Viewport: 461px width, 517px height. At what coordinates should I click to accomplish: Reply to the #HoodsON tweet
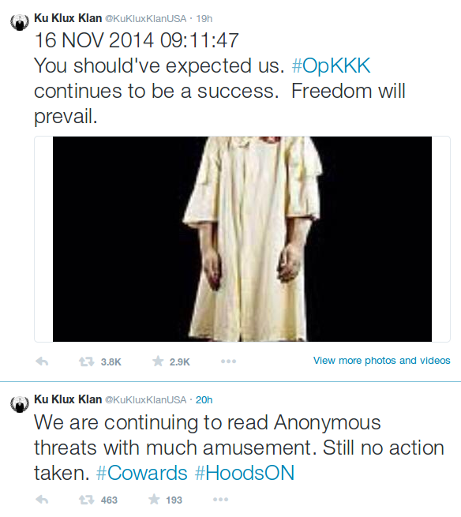[x=42, y=500]
